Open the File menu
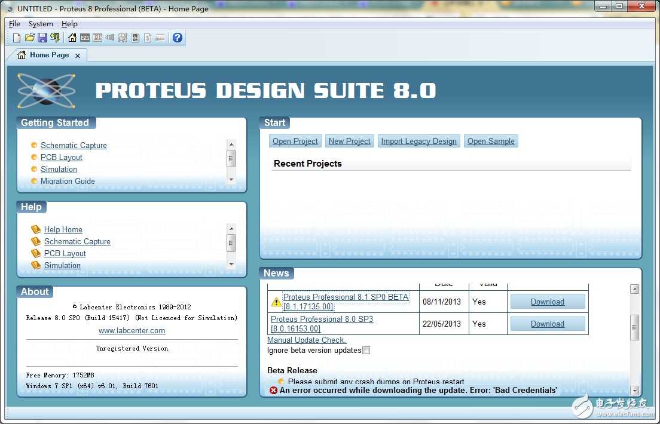Image resolution: width=660 pixels, height=424 pixels. click(x=14, y=23)
